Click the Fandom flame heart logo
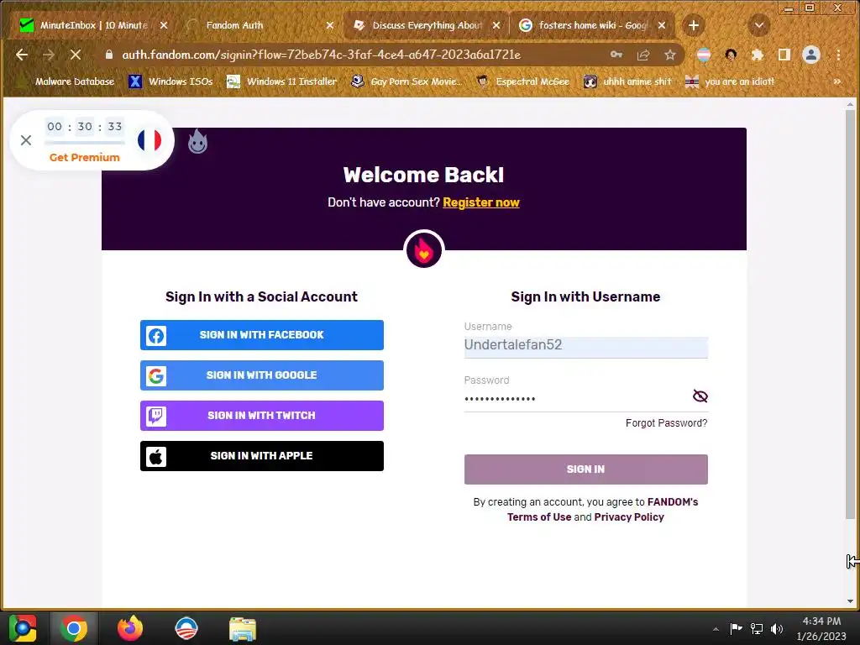Image resolution: width=860 pixels, height=645 pixels. pos(423,249)
